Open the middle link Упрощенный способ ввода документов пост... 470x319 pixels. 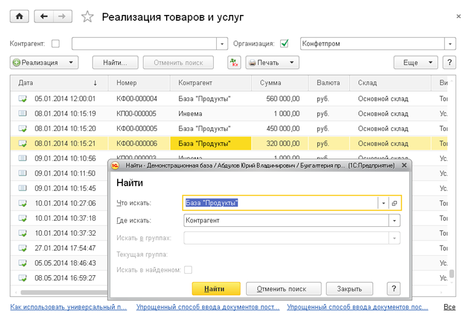click(x=207, y=307)
